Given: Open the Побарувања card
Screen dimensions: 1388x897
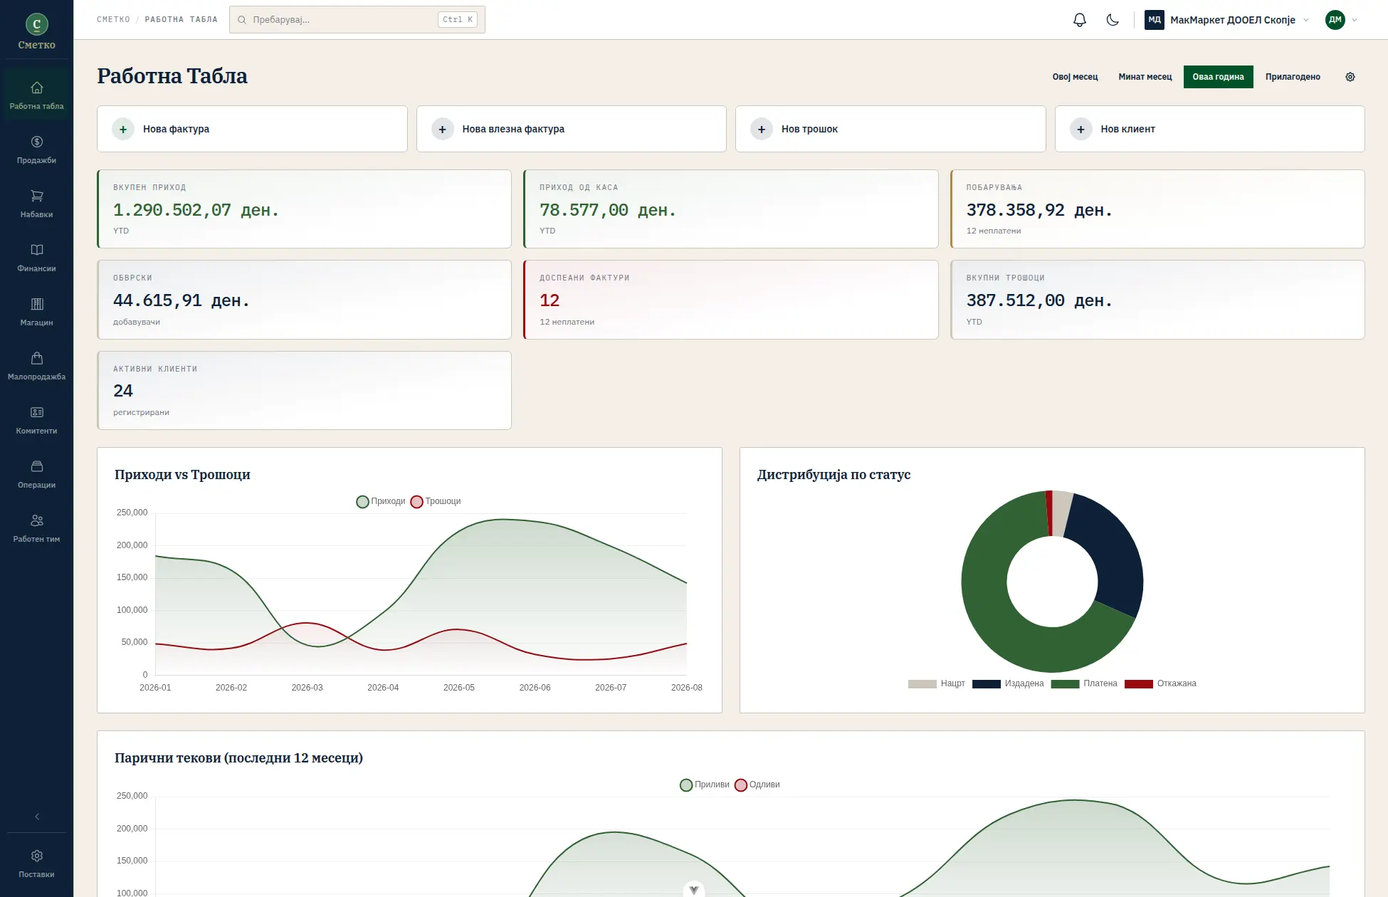Looking at the screenshot, I should point(1157,209).
